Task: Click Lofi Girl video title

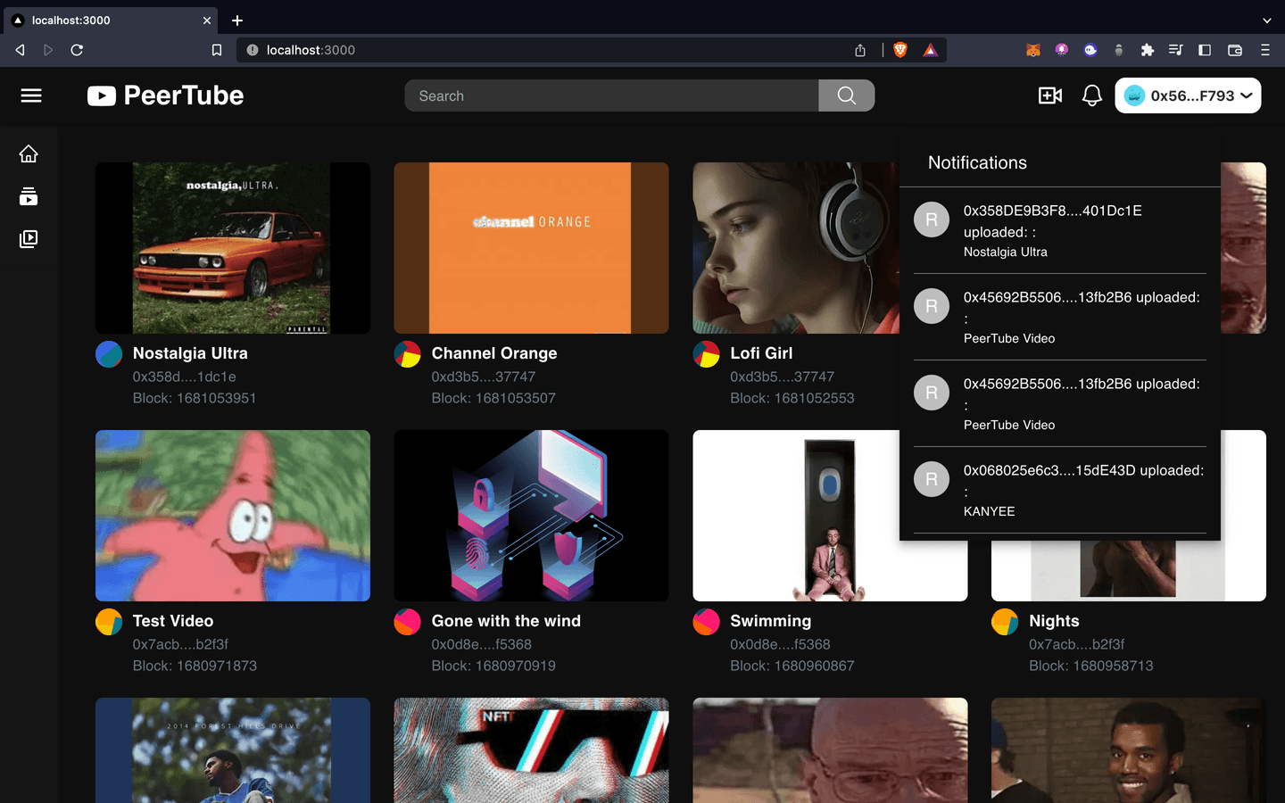Action: click(761, 353)
